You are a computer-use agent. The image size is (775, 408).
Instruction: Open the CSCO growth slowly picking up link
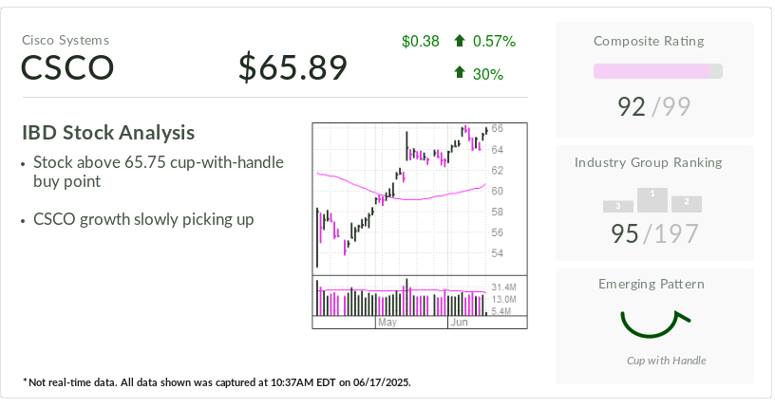pos(143,219)
